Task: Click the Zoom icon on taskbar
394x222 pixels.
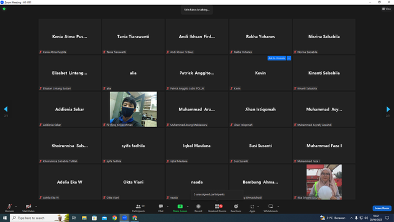Action: point(124,218)
